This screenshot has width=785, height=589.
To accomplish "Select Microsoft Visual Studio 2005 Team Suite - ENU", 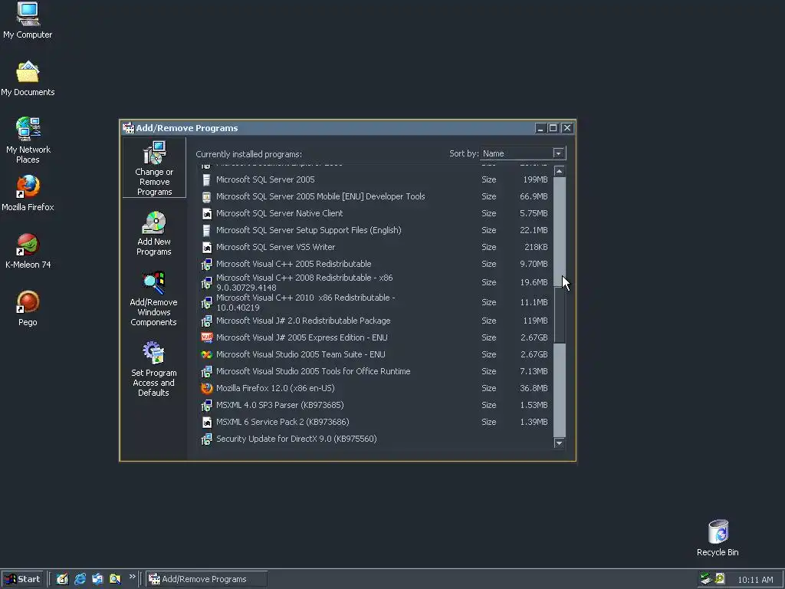I will (x=301, y=354).
